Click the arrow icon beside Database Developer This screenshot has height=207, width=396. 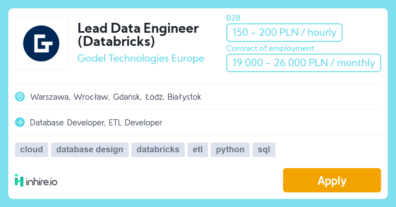(x=20, y=123)
